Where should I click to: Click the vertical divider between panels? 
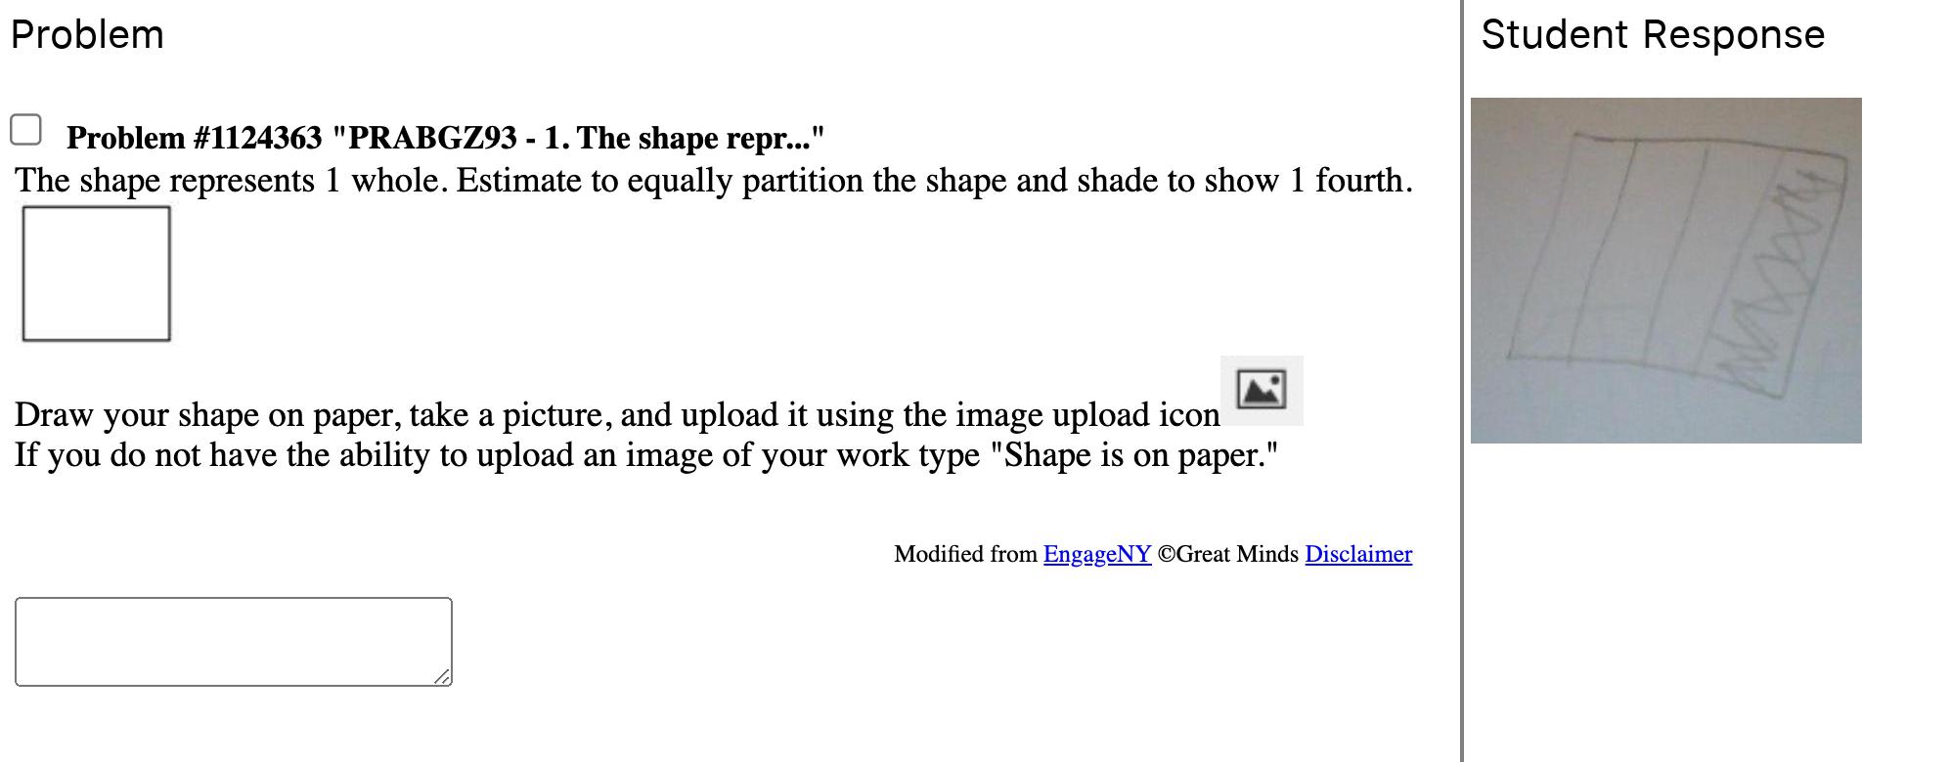click(x=1462, y=381)
